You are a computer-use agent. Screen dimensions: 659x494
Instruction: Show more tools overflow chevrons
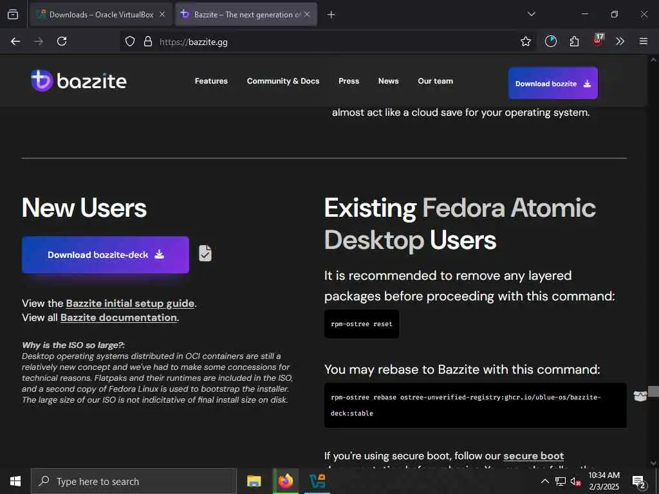[620, 41]
